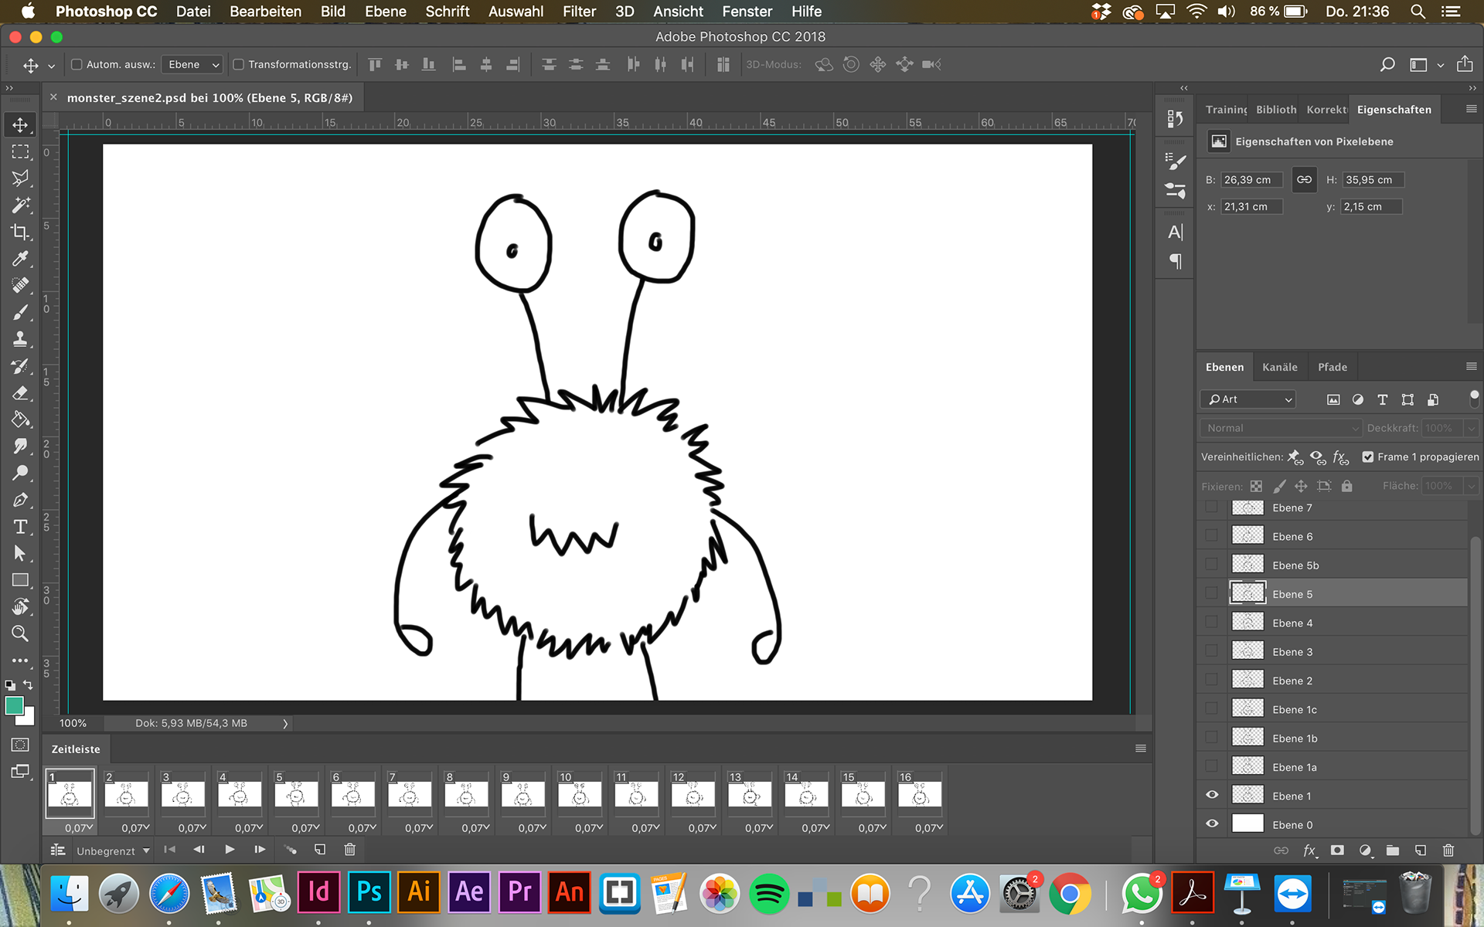The height and width of the screenshot is (927, 1484).
Task: Delete layer with Layers panel trash icon
Action: pyautogui.click(x=1448, y=851)
